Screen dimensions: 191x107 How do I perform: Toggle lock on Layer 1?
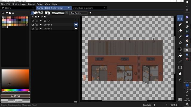(36, 29)
